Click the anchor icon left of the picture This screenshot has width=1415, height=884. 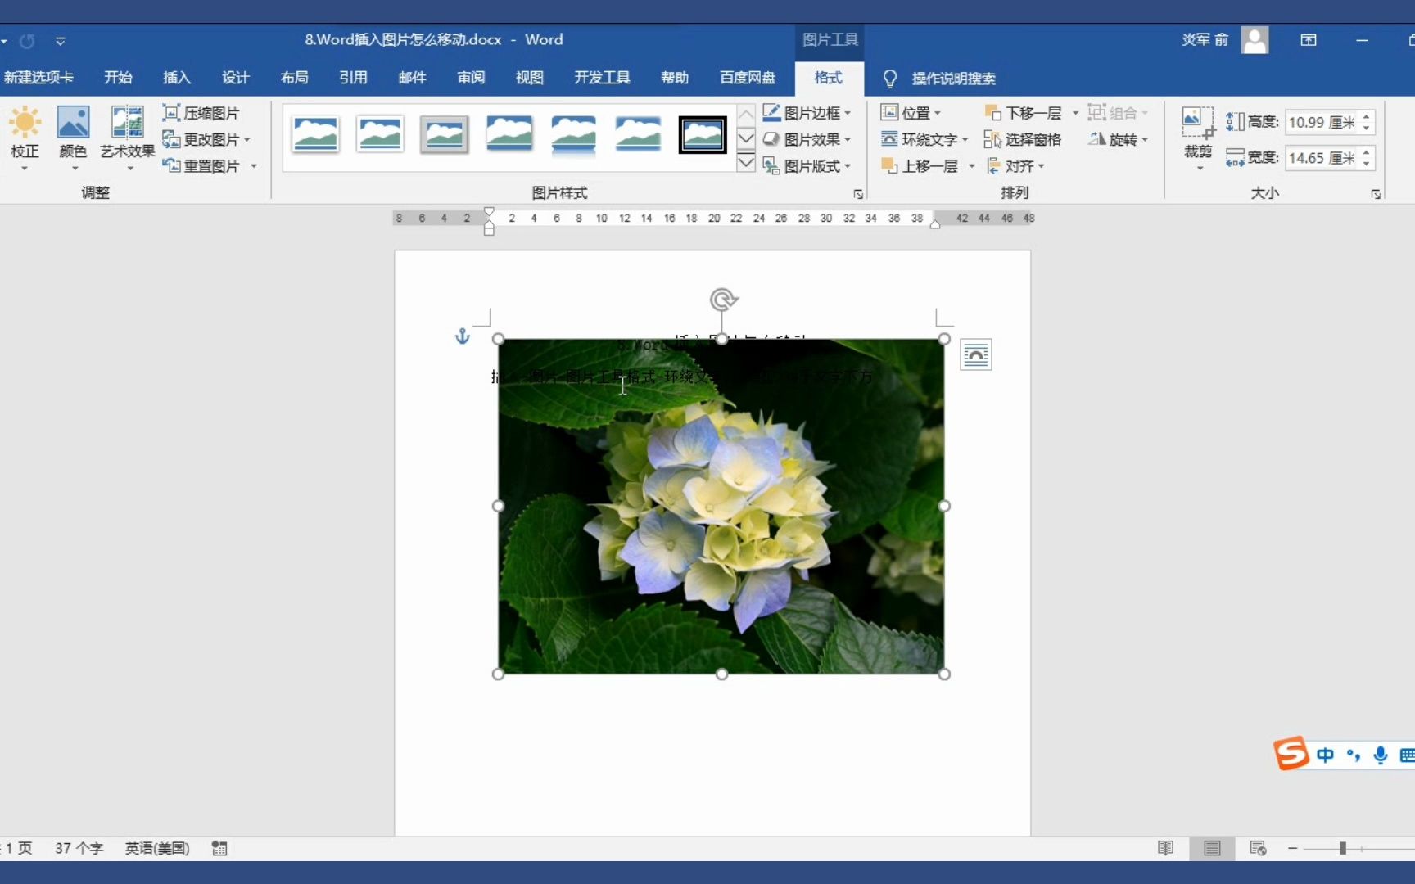click(463, 336)
